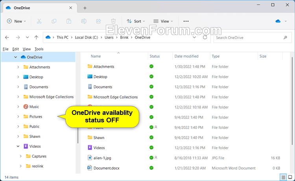
Task: Click the OneDrive cloud status icon in toolbar
Action: point(278,21)
